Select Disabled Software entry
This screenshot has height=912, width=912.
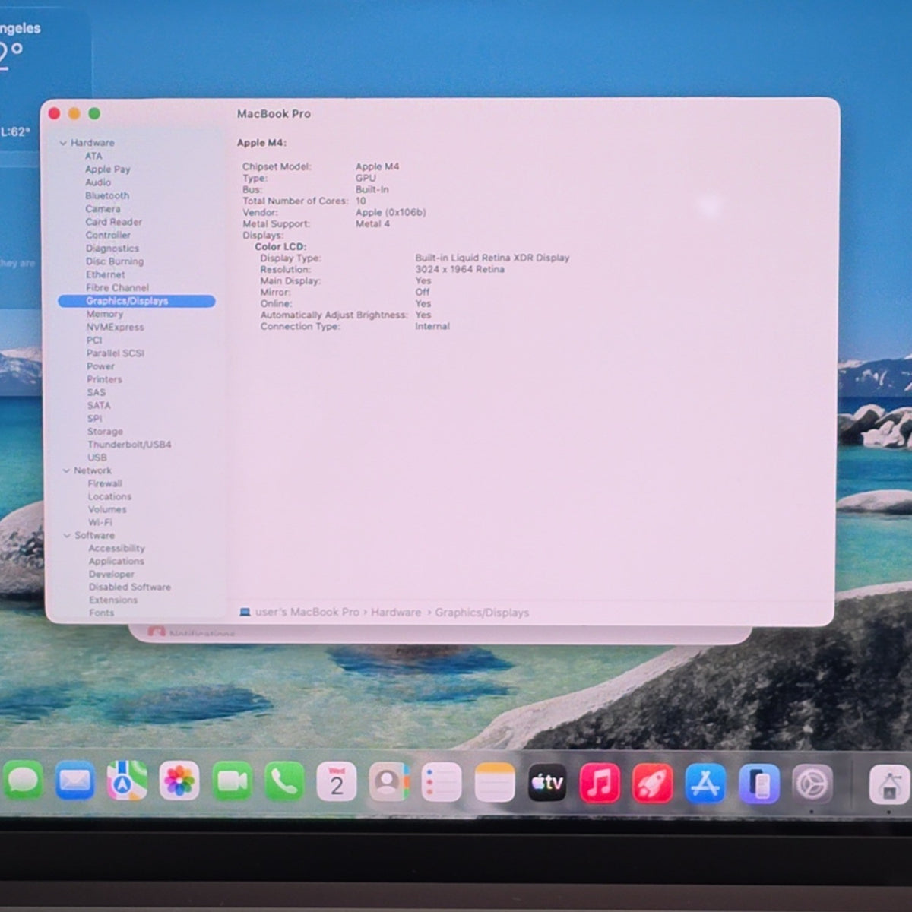click(x=130, y=587)
